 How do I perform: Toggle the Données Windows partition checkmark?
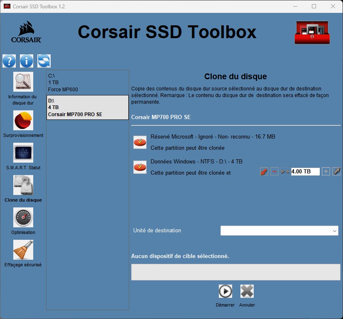140,167
